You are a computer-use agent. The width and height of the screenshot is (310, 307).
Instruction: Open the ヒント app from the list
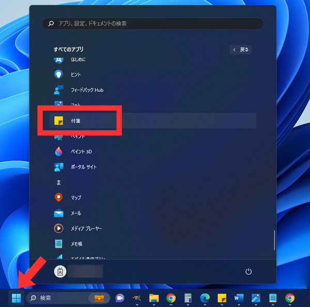[x=152, y=75]
